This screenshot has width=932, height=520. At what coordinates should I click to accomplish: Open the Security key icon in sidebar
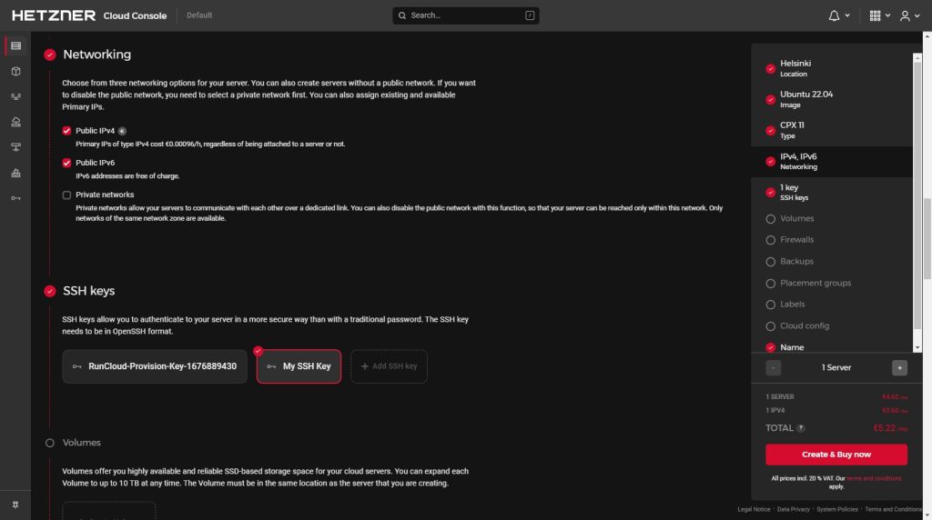[15, 198]
